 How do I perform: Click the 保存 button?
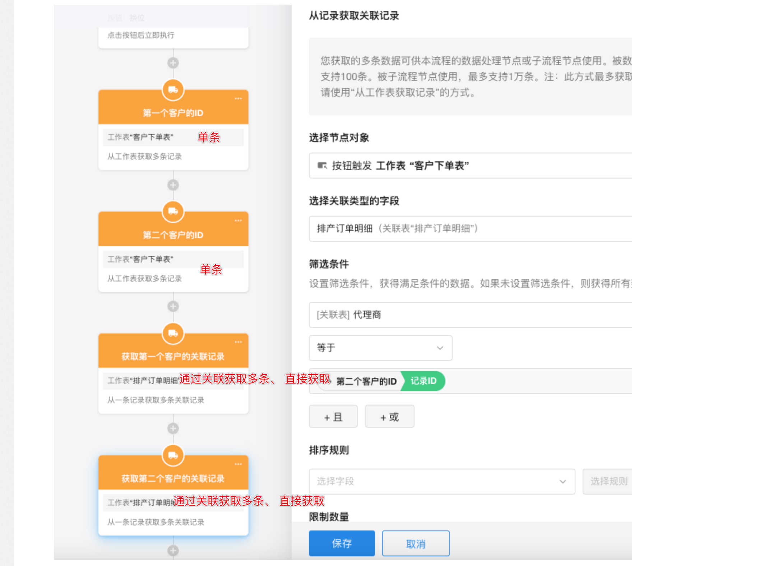[x=342, y=543]
